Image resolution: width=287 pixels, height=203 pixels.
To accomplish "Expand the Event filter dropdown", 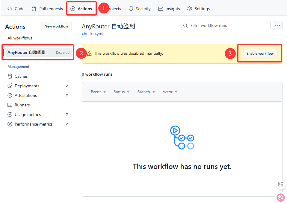I will pos(98,92).
